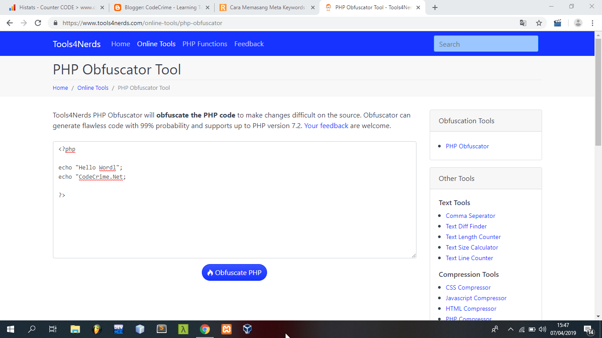Open notification center showing 14 notifications

(x=588, y=329)
